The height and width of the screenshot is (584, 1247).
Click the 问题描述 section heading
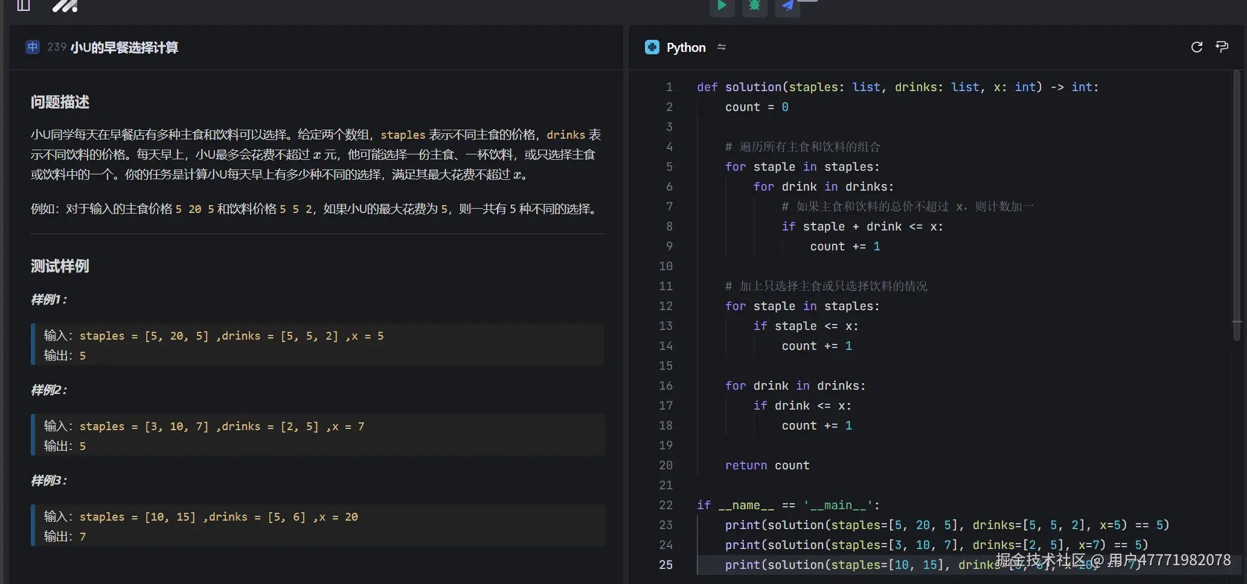tap(60, 102)
